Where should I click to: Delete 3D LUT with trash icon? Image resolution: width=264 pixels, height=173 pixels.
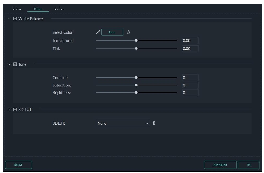click(x=154, y=123)
